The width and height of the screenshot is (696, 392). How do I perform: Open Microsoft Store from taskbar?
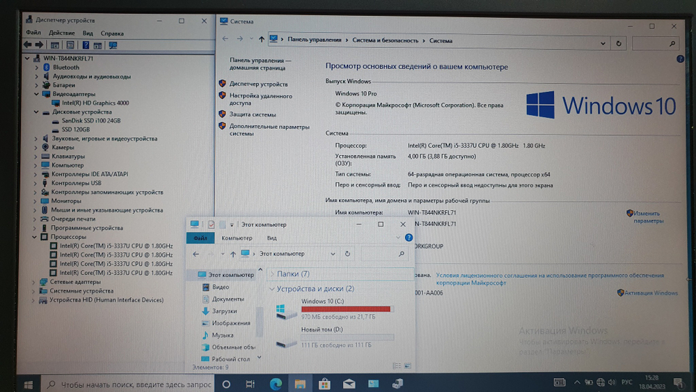click(x=324, y=384)
